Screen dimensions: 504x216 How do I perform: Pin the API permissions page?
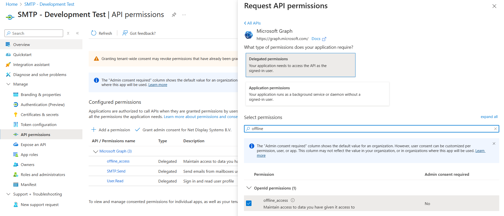[x=174, y=15]
